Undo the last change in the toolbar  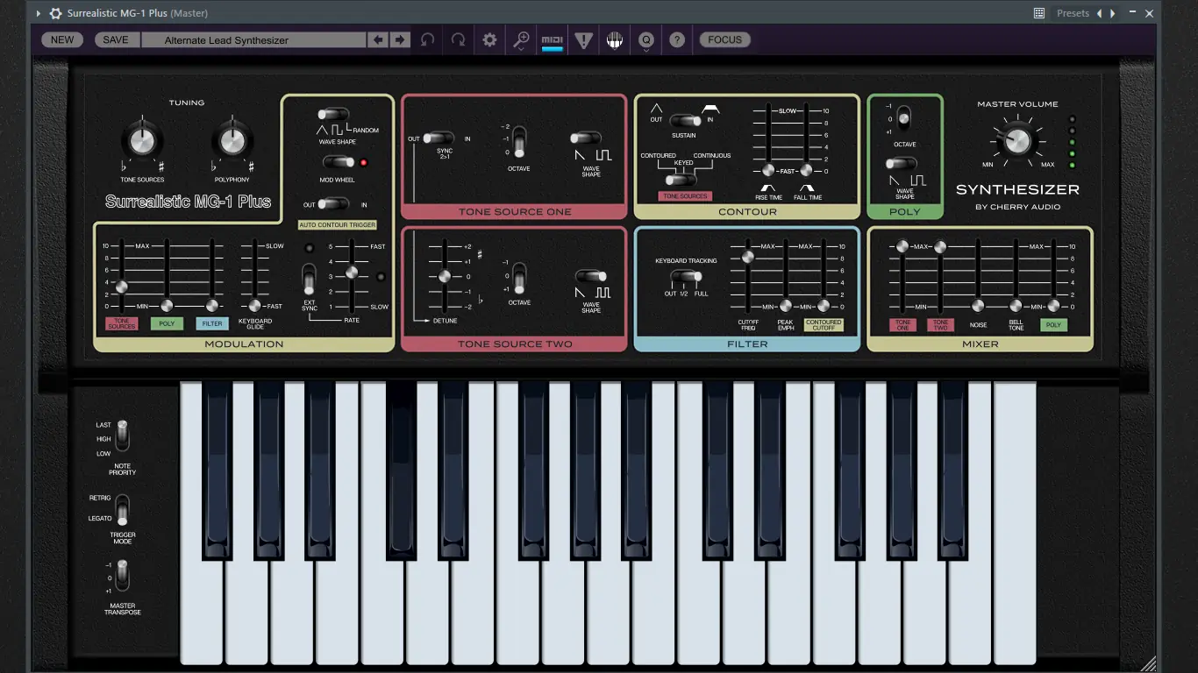click(x=427, y=39)
